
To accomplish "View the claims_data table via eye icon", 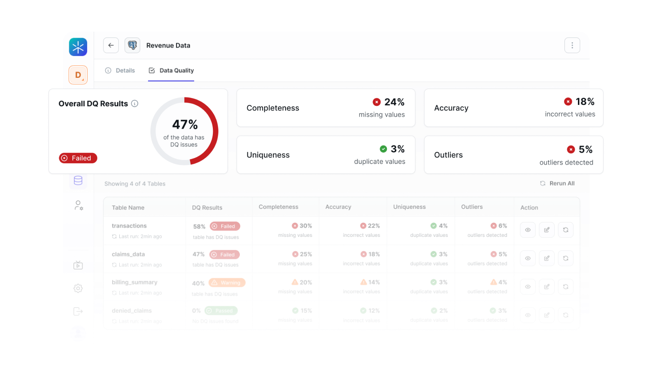I will click(528, 258).
